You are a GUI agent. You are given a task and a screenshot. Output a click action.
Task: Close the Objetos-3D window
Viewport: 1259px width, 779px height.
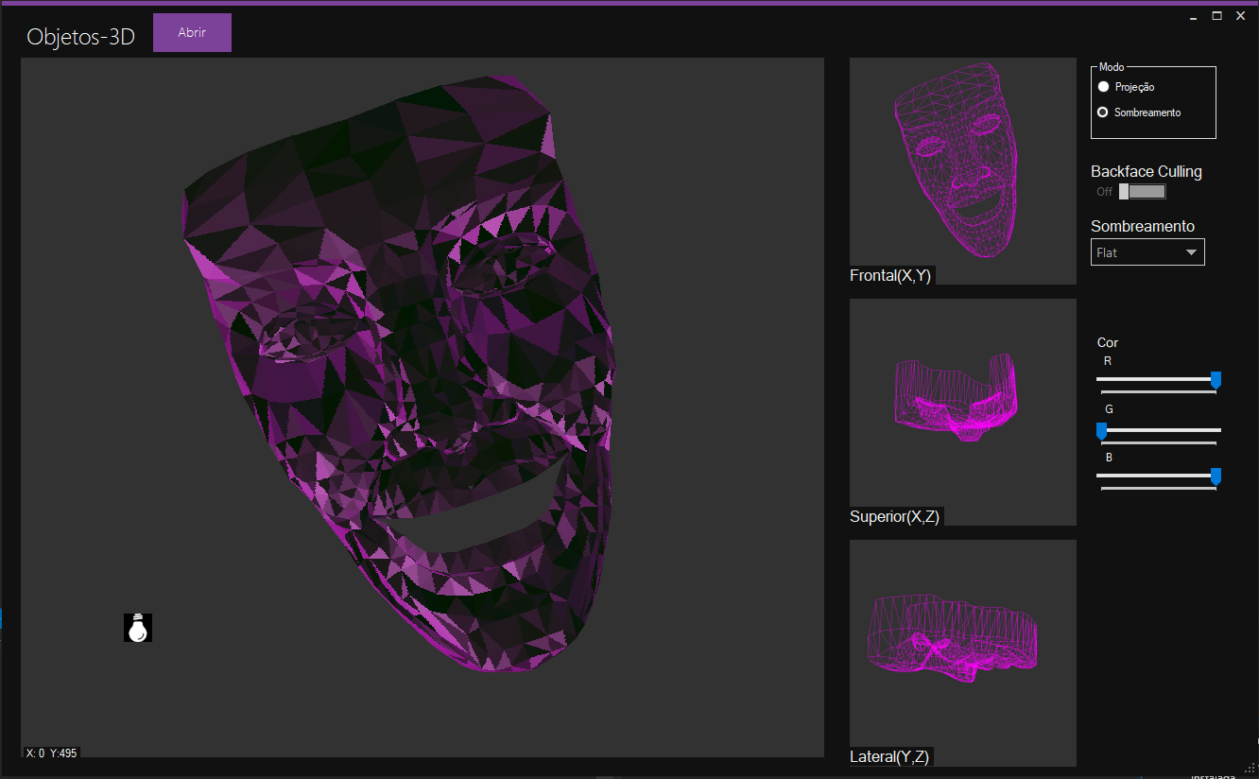(1241, 15)
